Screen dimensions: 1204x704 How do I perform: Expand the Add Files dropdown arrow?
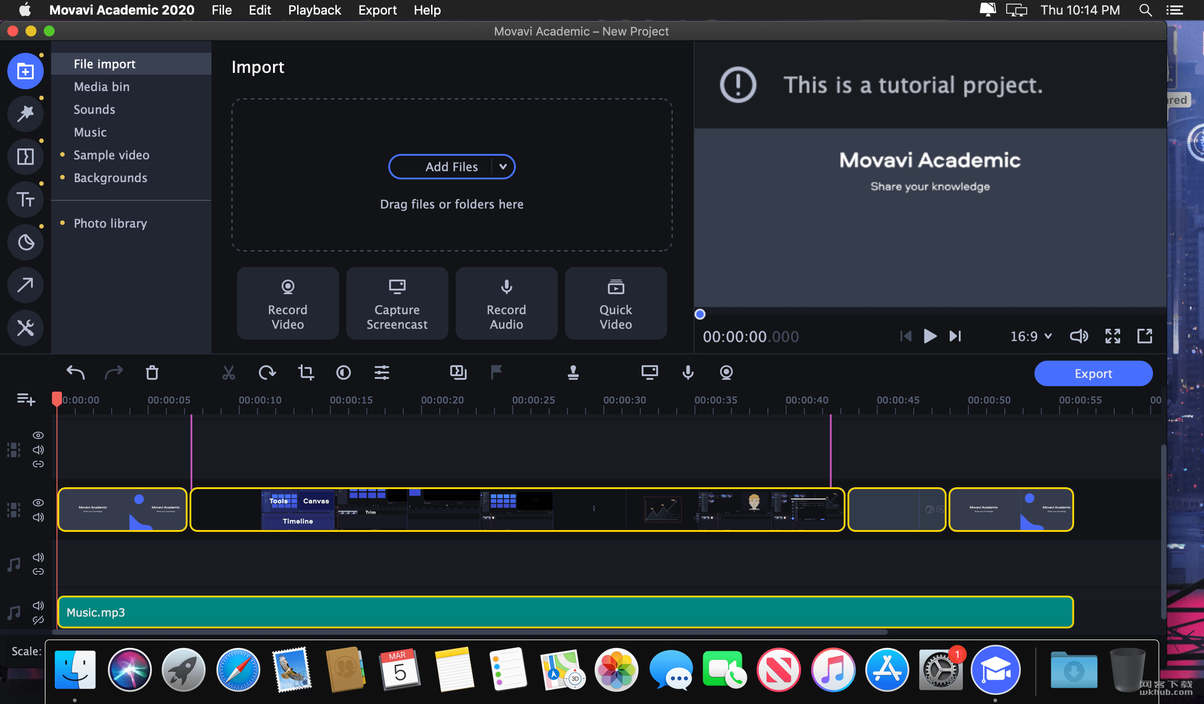point(503,167)
